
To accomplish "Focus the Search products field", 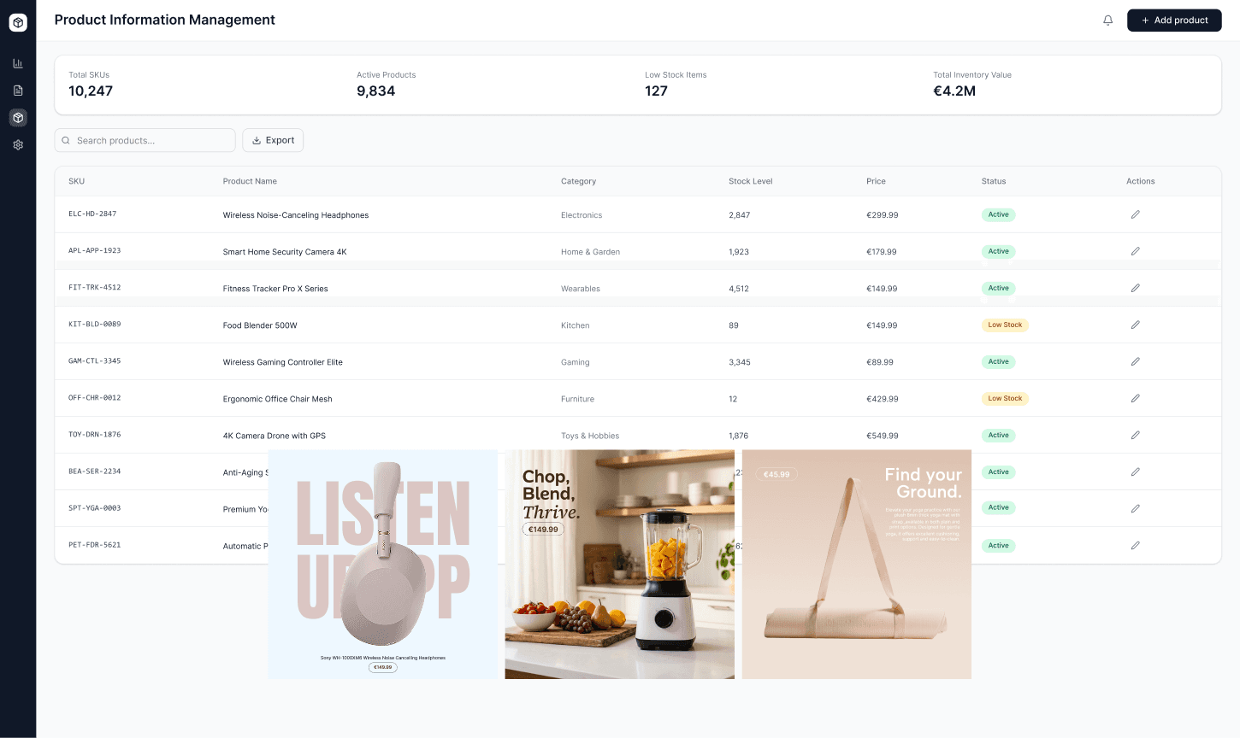I will 145,140.
